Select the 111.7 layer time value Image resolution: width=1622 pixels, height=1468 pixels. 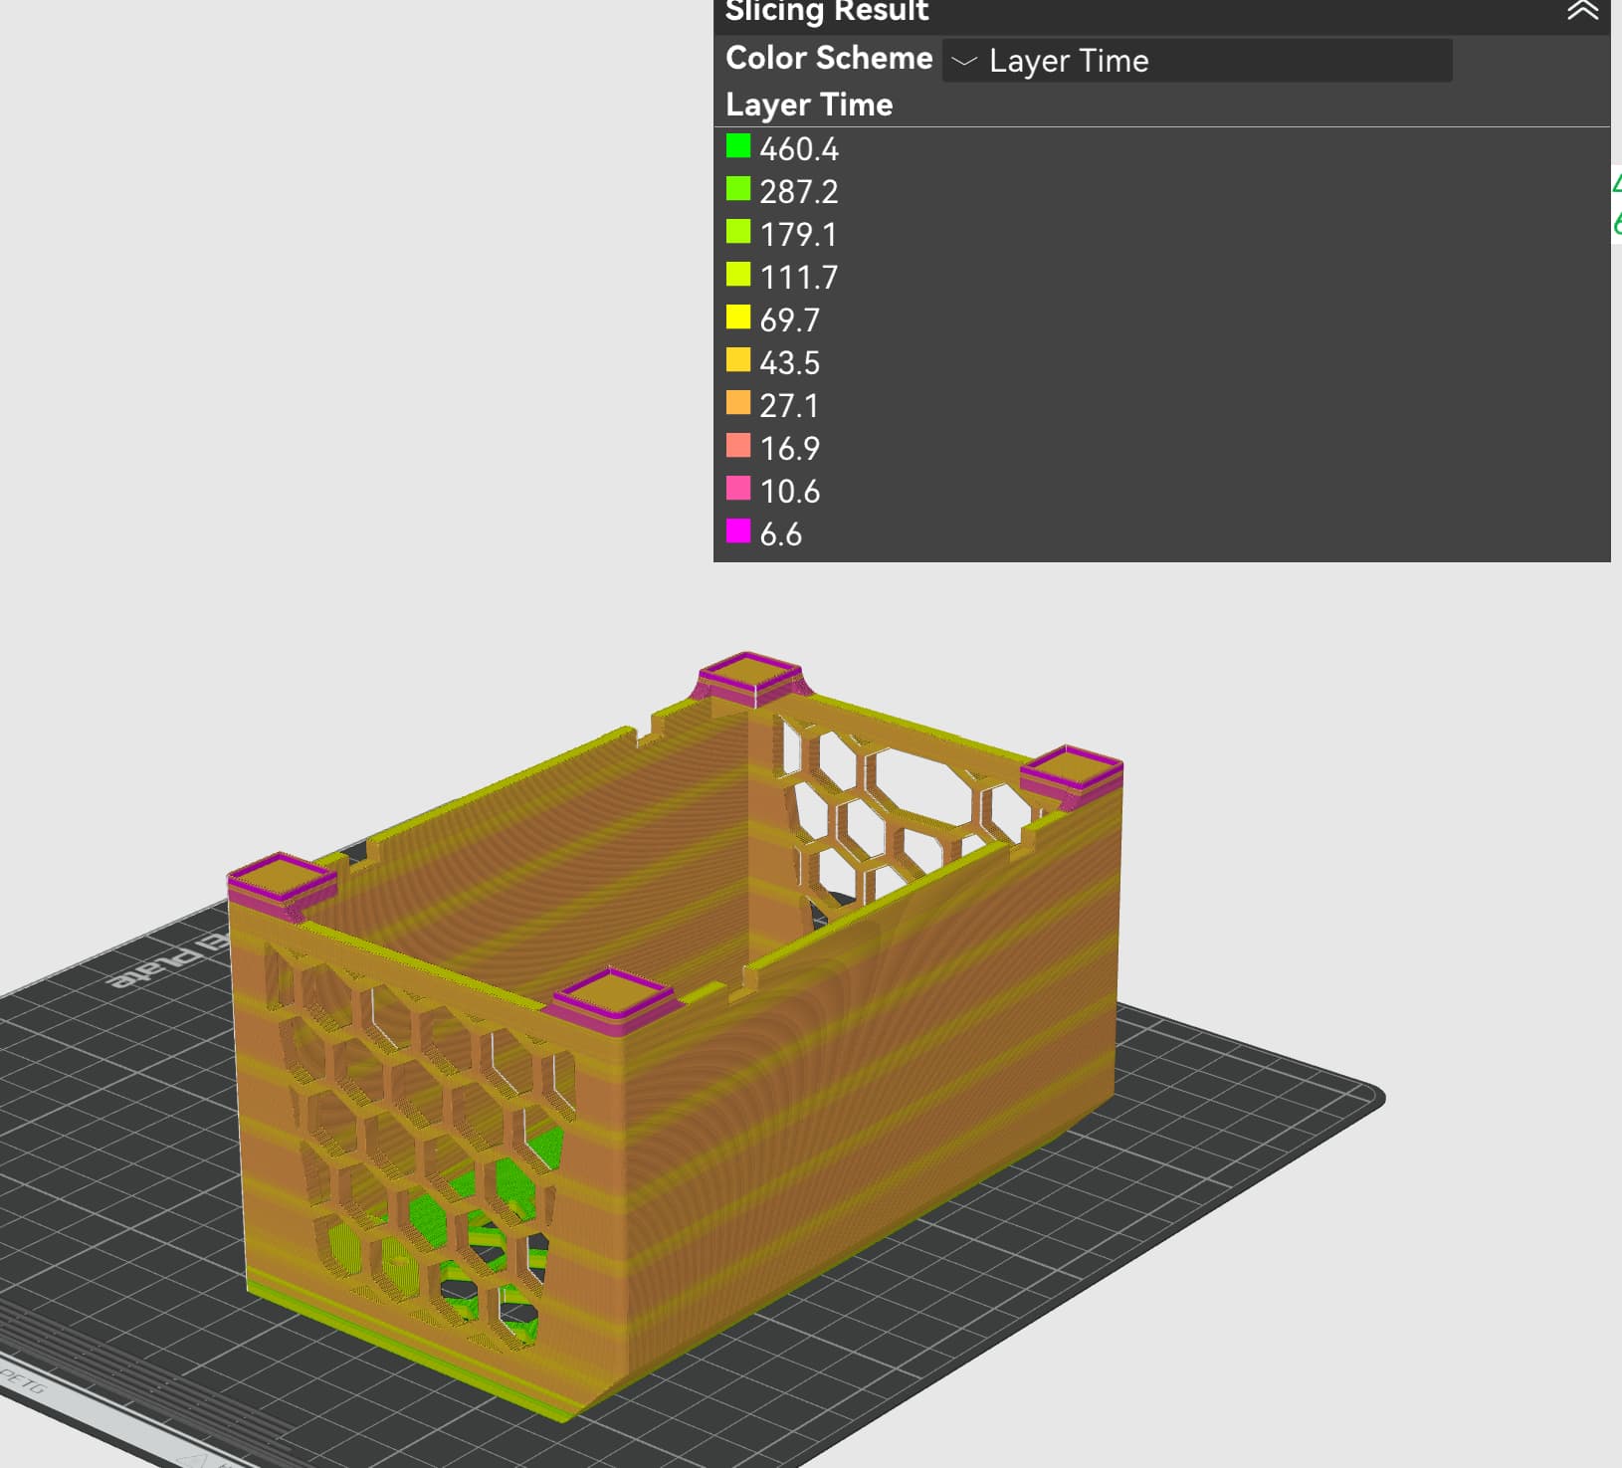point(799,278)
